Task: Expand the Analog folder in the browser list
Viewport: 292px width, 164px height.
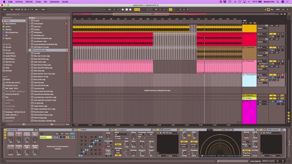Action: point(29,21)
